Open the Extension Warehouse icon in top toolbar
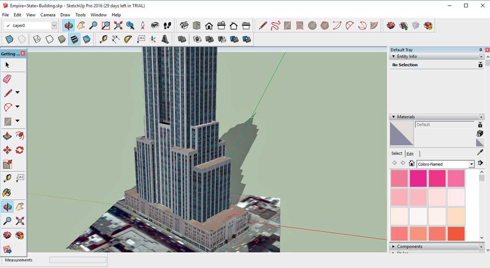490x268 pixels. point(428,26)
